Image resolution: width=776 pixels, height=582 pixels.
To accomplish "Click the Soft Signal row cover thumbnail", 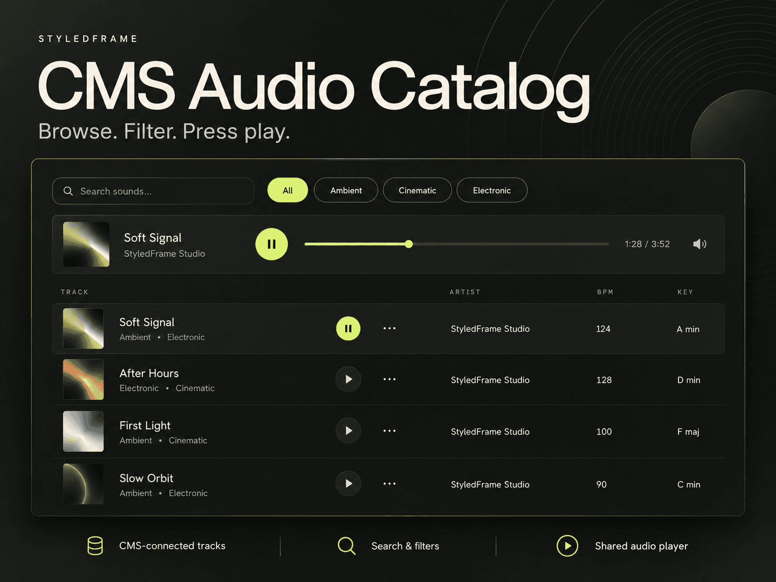I will pos(83,329).
